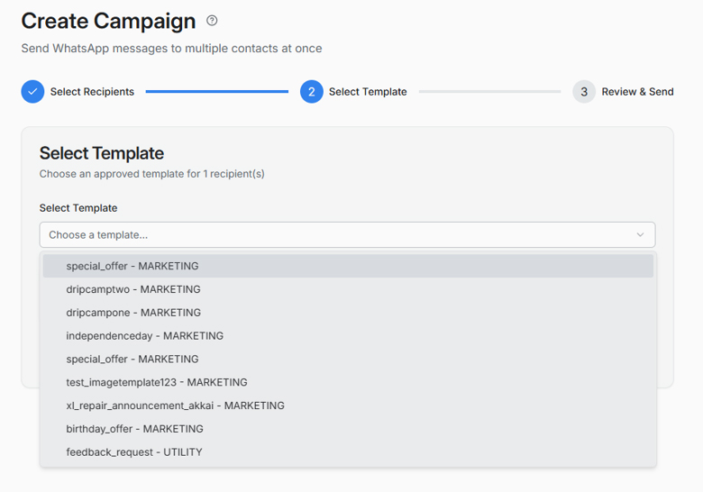Viewport: 703px width, 492px height.
Task: Click the chevron arrow in template dropdown
Action: [640, 235]
